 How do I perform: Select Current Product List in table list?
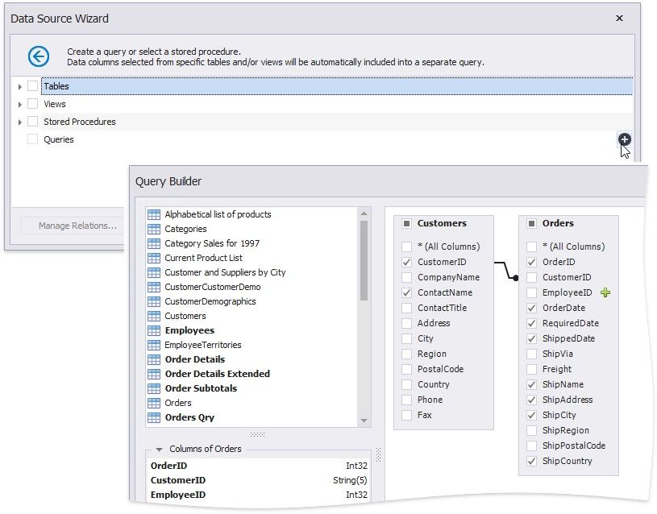[x=203, y=258]
